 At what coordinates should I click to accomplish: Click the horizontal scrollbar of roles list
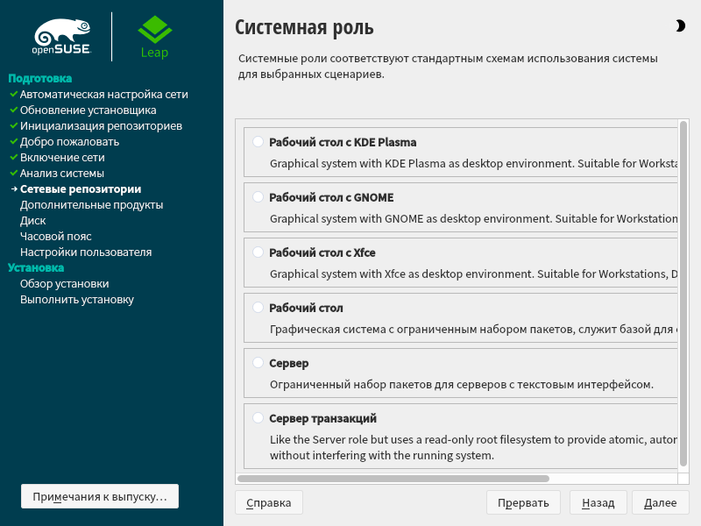pos(393,479)
